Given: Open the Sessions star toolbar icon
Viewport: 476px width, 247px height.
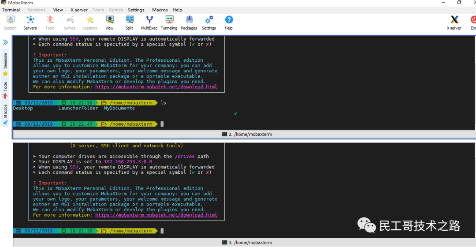Looking at the screenshot, I should (89, 23).
